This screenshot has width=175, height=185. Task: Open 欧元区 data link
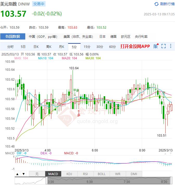126,37
